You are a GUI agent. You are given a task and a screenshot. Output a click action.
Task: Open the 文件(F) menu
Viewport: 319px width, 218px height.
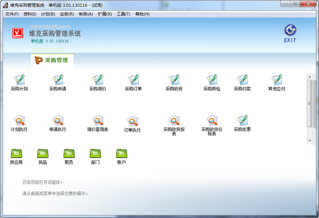click(12, 14)
